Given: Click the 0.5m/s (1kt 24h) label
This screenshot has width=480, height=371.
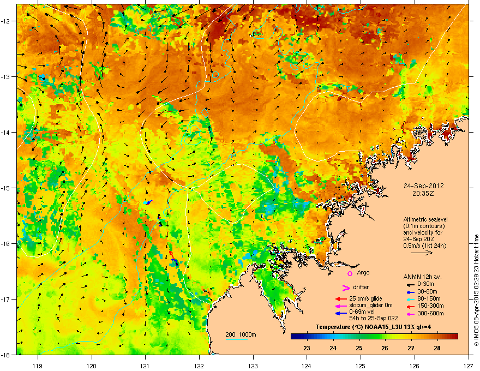Looking at the screenshot, I should pyautogui.click(x=424, y=246).
